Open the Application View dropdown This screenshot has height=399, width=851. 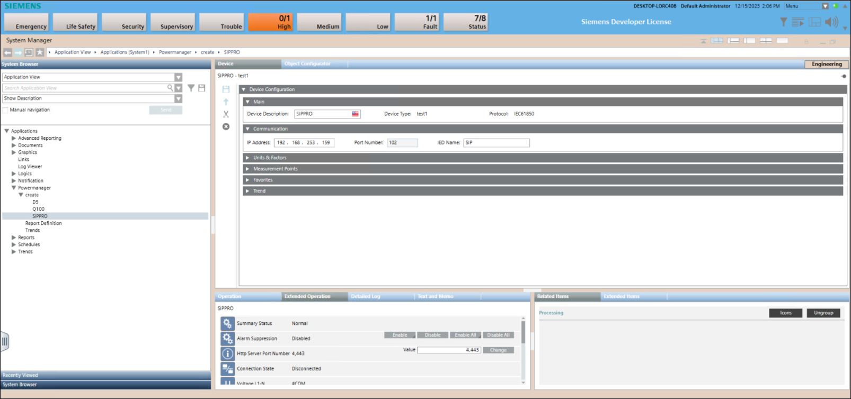(178, 77)
